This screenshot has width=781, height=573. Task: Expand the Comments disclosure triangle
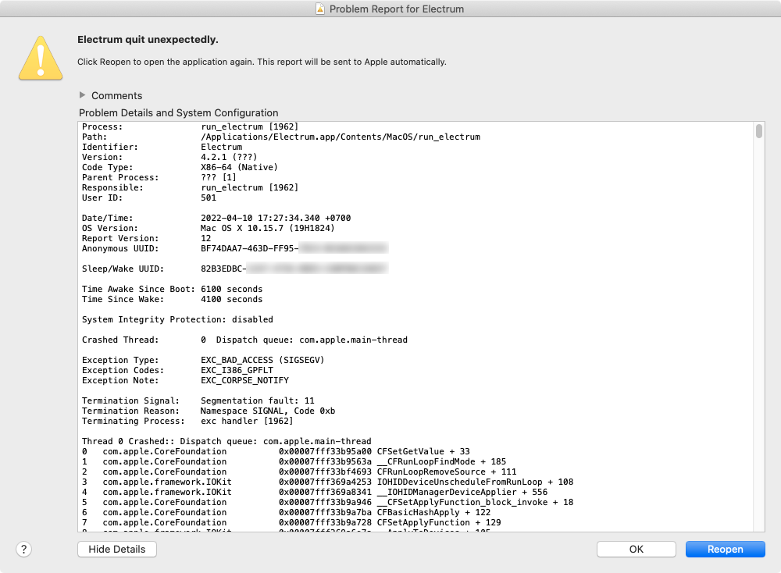[82, 95]
